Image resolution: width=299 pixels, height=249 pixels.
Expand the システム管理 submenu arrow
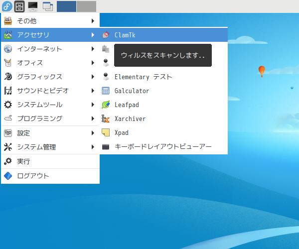[x=93, y=147]
